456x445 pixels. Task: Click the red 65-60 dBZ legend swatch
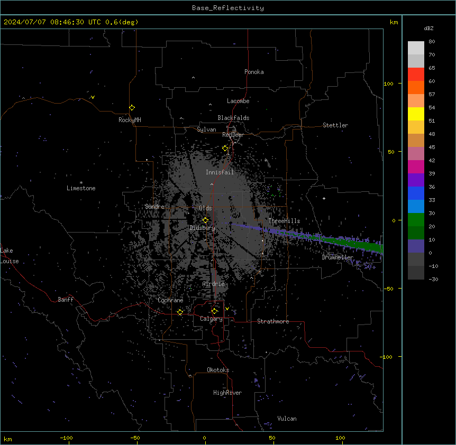(x=416, y=75)
